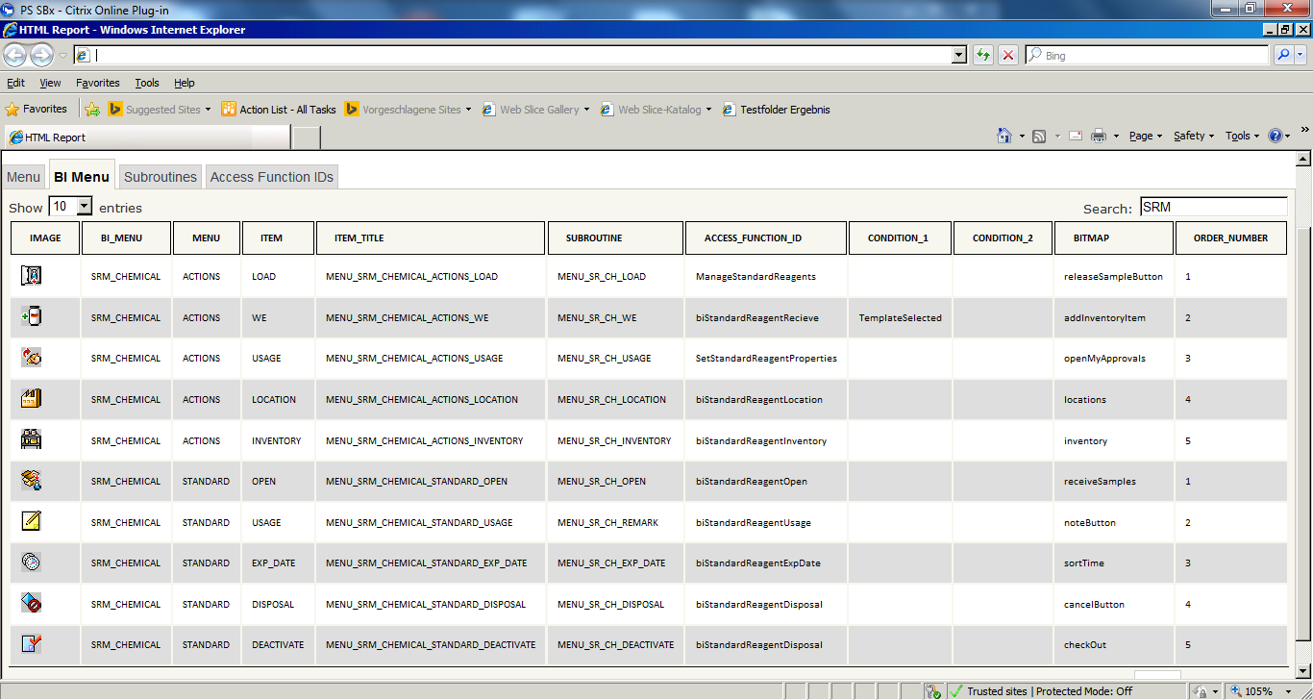Click the addInventoryItem row icon
This screenshot has height=700, width=1313.
point(32,316)
